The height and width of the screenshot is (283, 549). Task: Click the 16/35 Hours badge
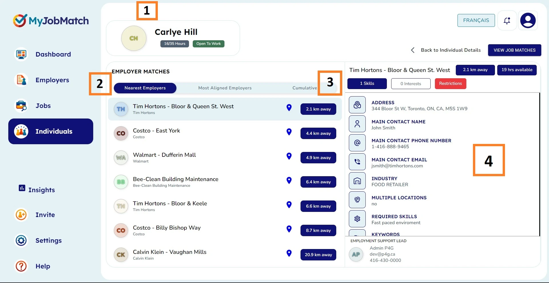tap(175, 44)
